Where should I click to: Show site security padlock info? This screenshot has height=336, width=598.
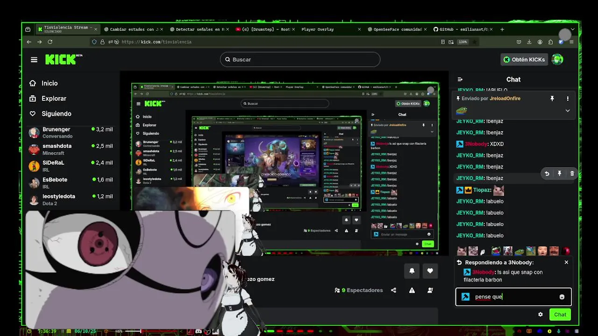coord(102,42)
